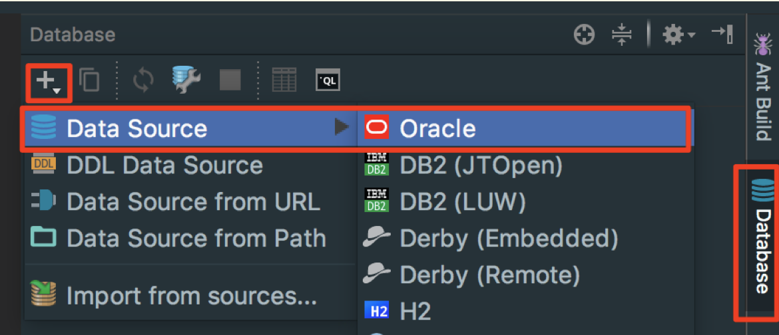
Task: Click the Database side tab
Action: click(x=762, y=237)
